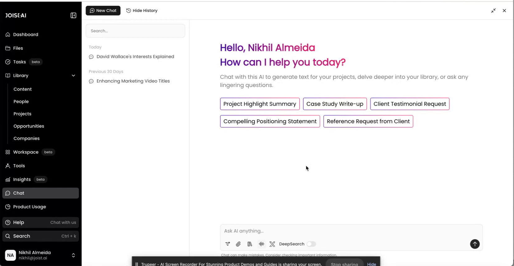Image resolution: width=514 pixels, height=266 pixels.
Task: Click Stop sharing in recorder bar
Action: click(x=344, y=264)
